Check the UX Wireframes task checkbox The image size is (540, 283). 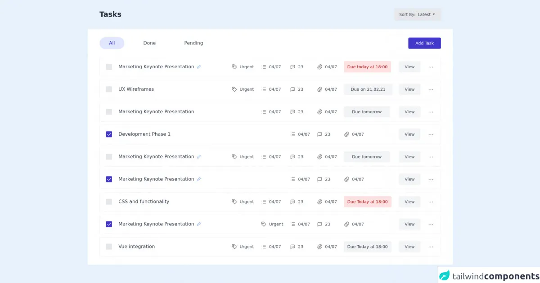click(109, 89)
